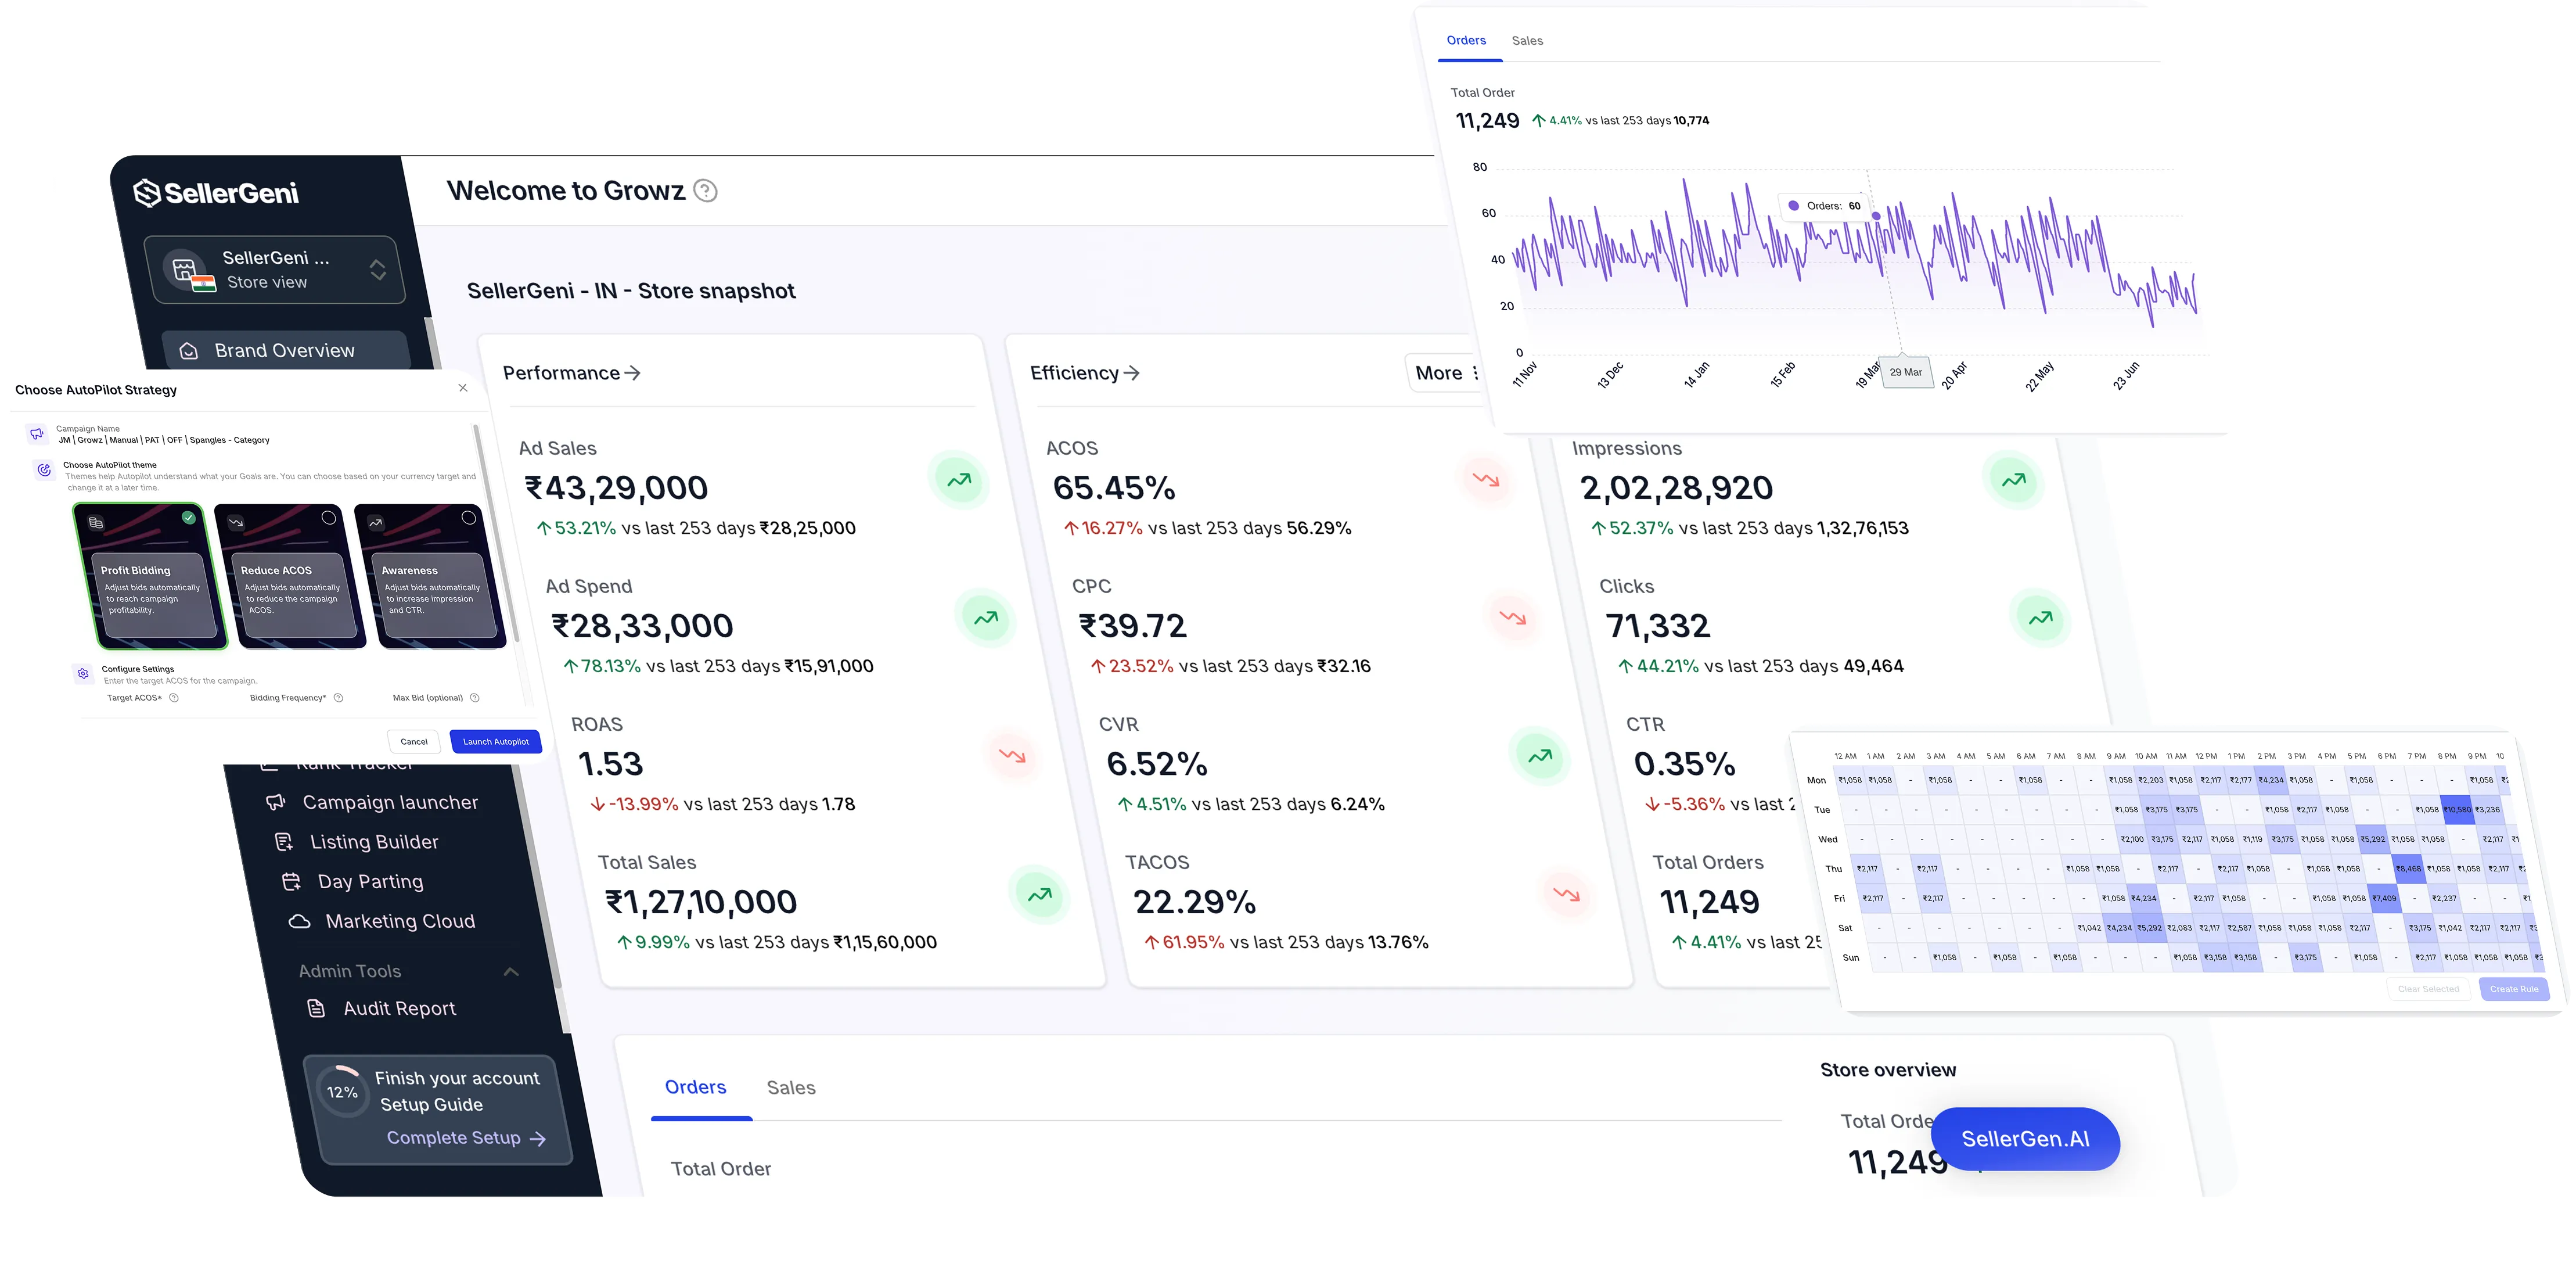Open Brand Overview in the sidebar

point(285,350)
